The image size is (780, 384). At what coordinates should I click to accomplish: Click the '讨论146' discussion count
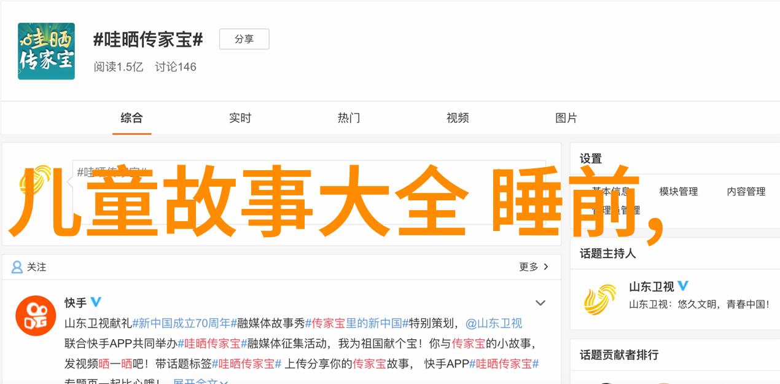pos(176,67)
